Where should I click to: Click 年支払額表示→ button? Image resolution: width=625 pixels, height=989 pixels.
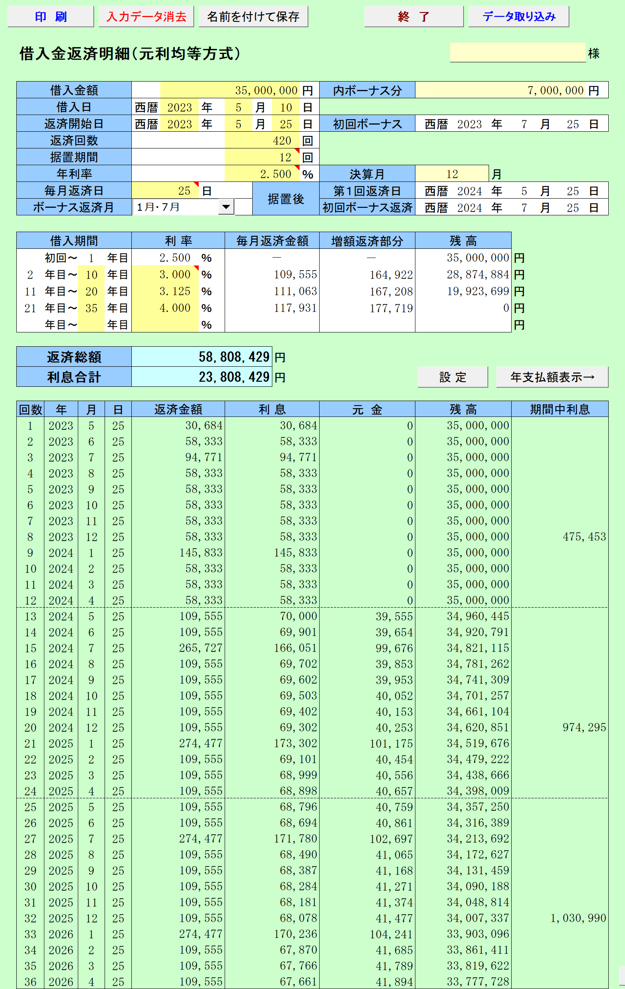[x=552, y=377]
